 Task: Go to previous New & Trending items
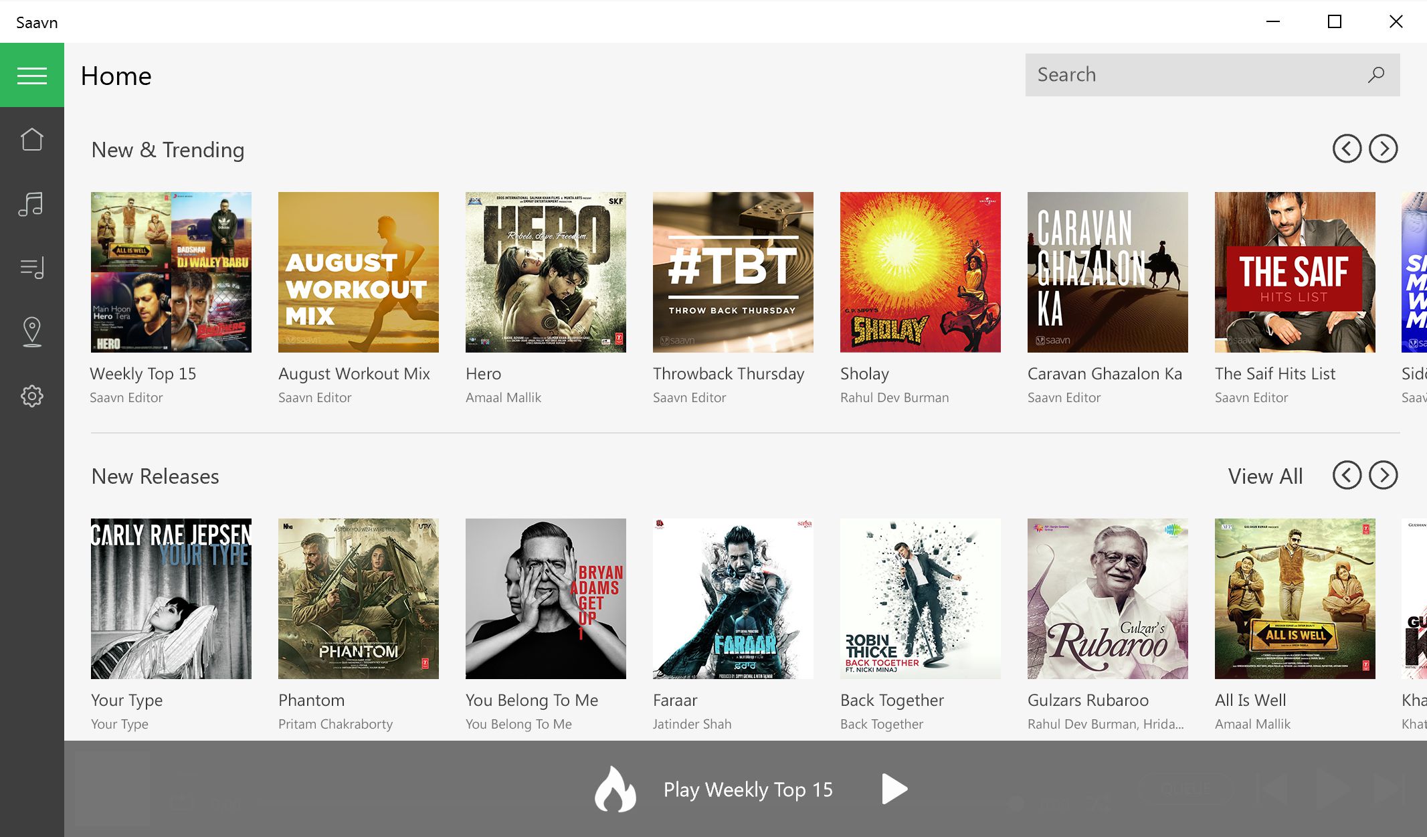[1347, 149]
